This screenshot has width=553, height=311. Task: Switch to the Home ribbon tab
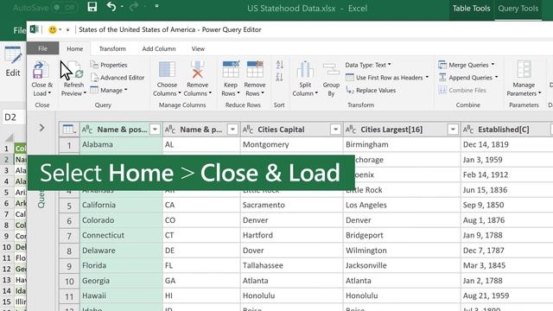point(75,48)
